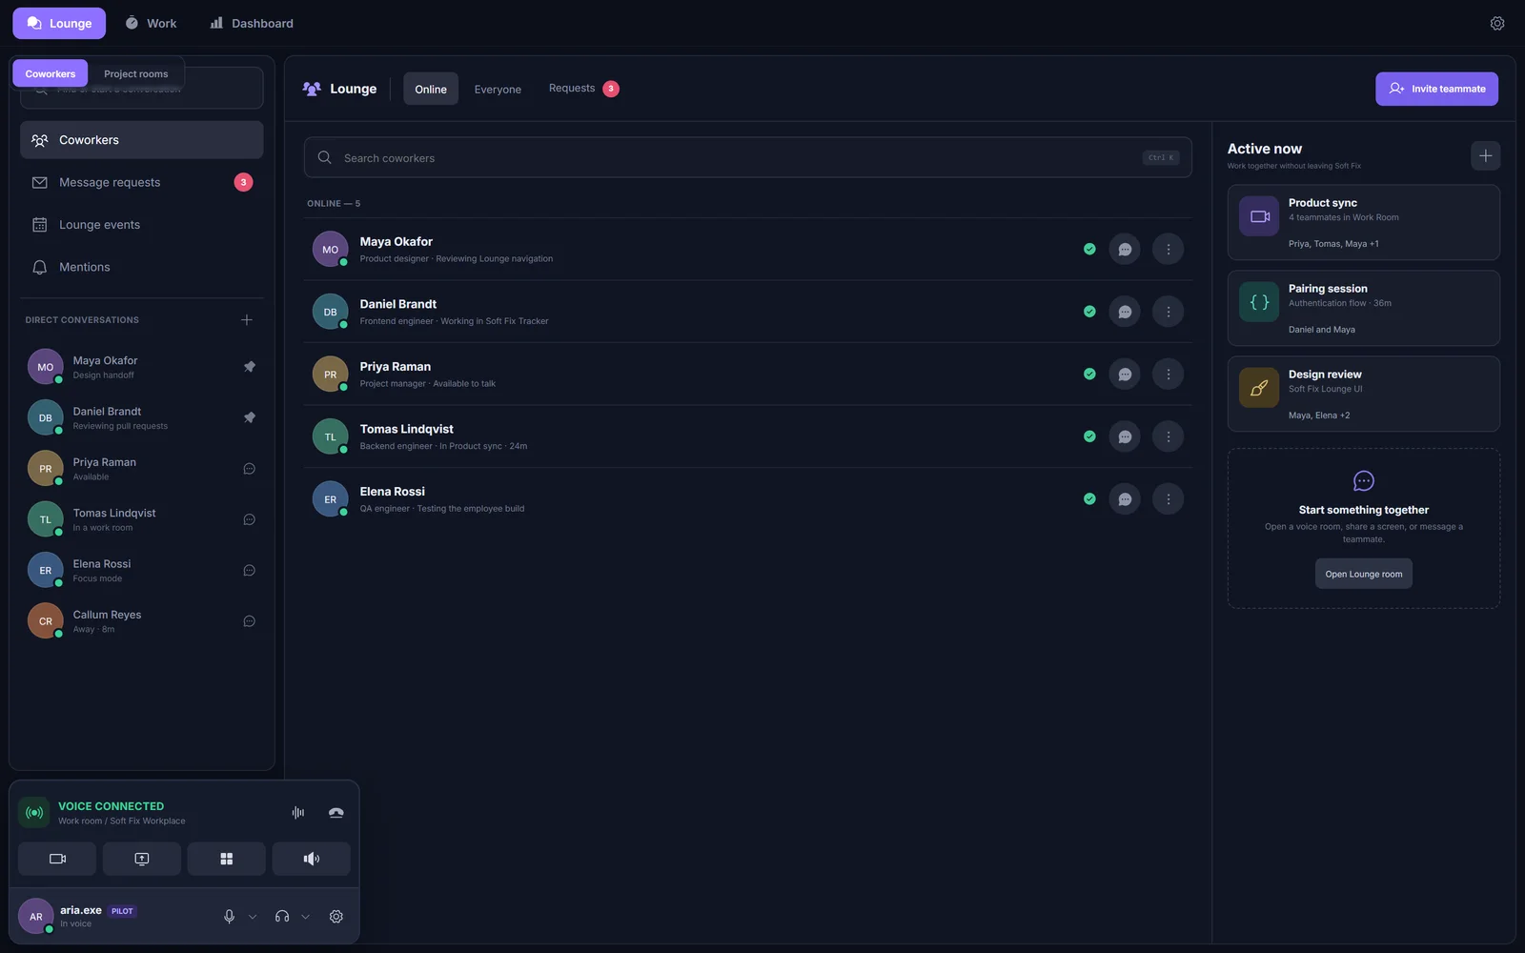Toggle camera in voice panel
Viewport: 1525px width, 953px height.
[x=57, y=859]
